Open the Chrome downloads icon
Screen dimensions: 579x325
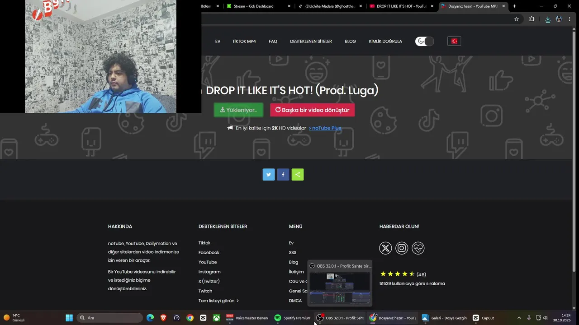click(x=548, y=19)
